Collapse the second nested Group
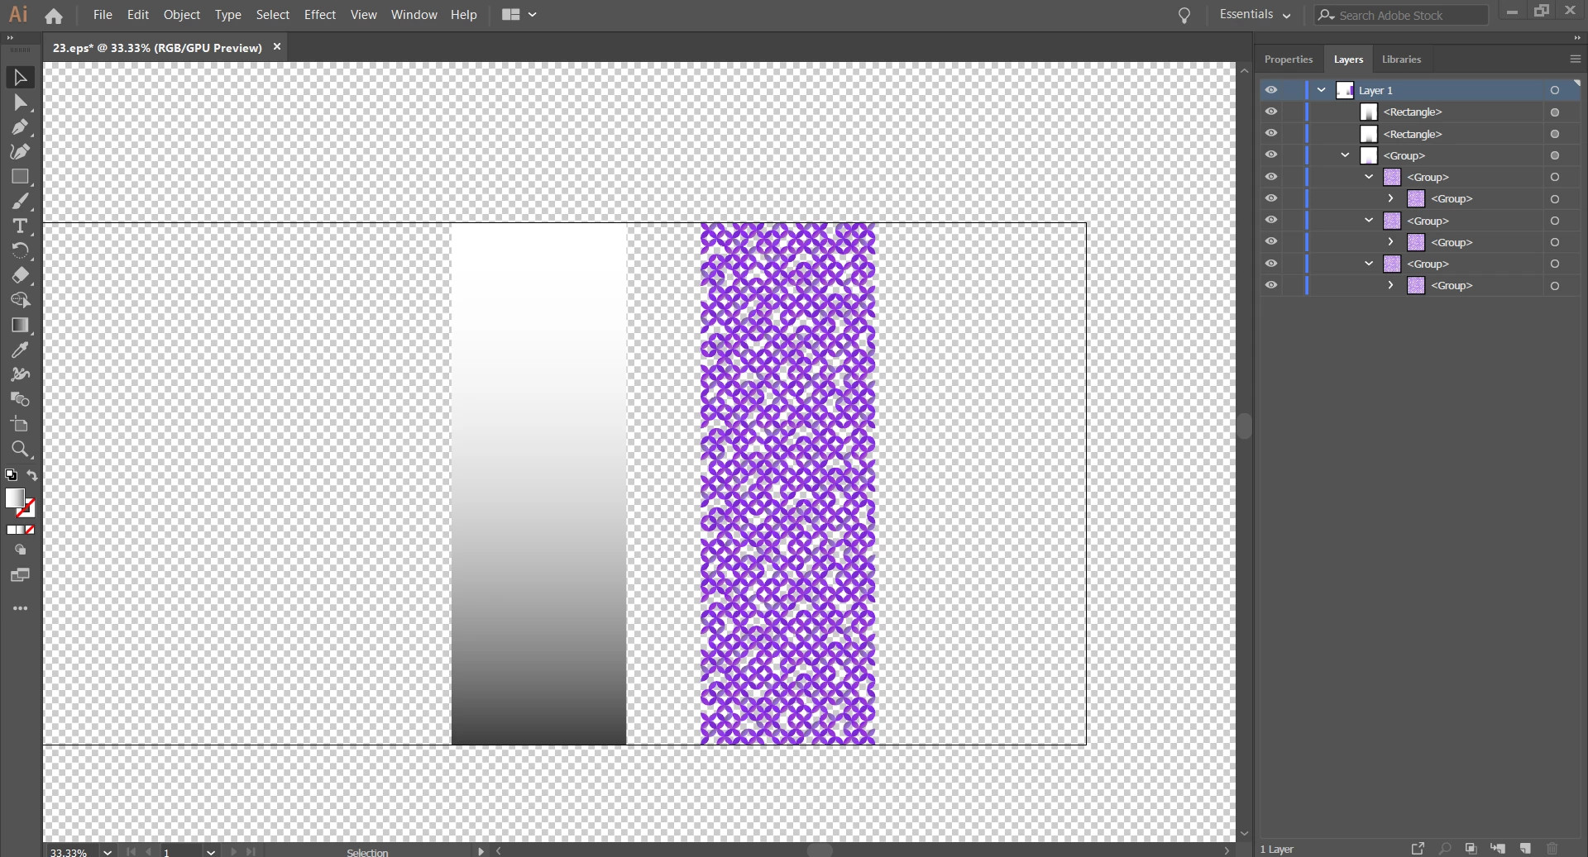 [1369, 221]
